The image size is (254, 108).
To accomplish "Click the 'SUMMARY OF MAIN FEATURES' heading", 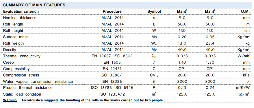I will (34, 5).
